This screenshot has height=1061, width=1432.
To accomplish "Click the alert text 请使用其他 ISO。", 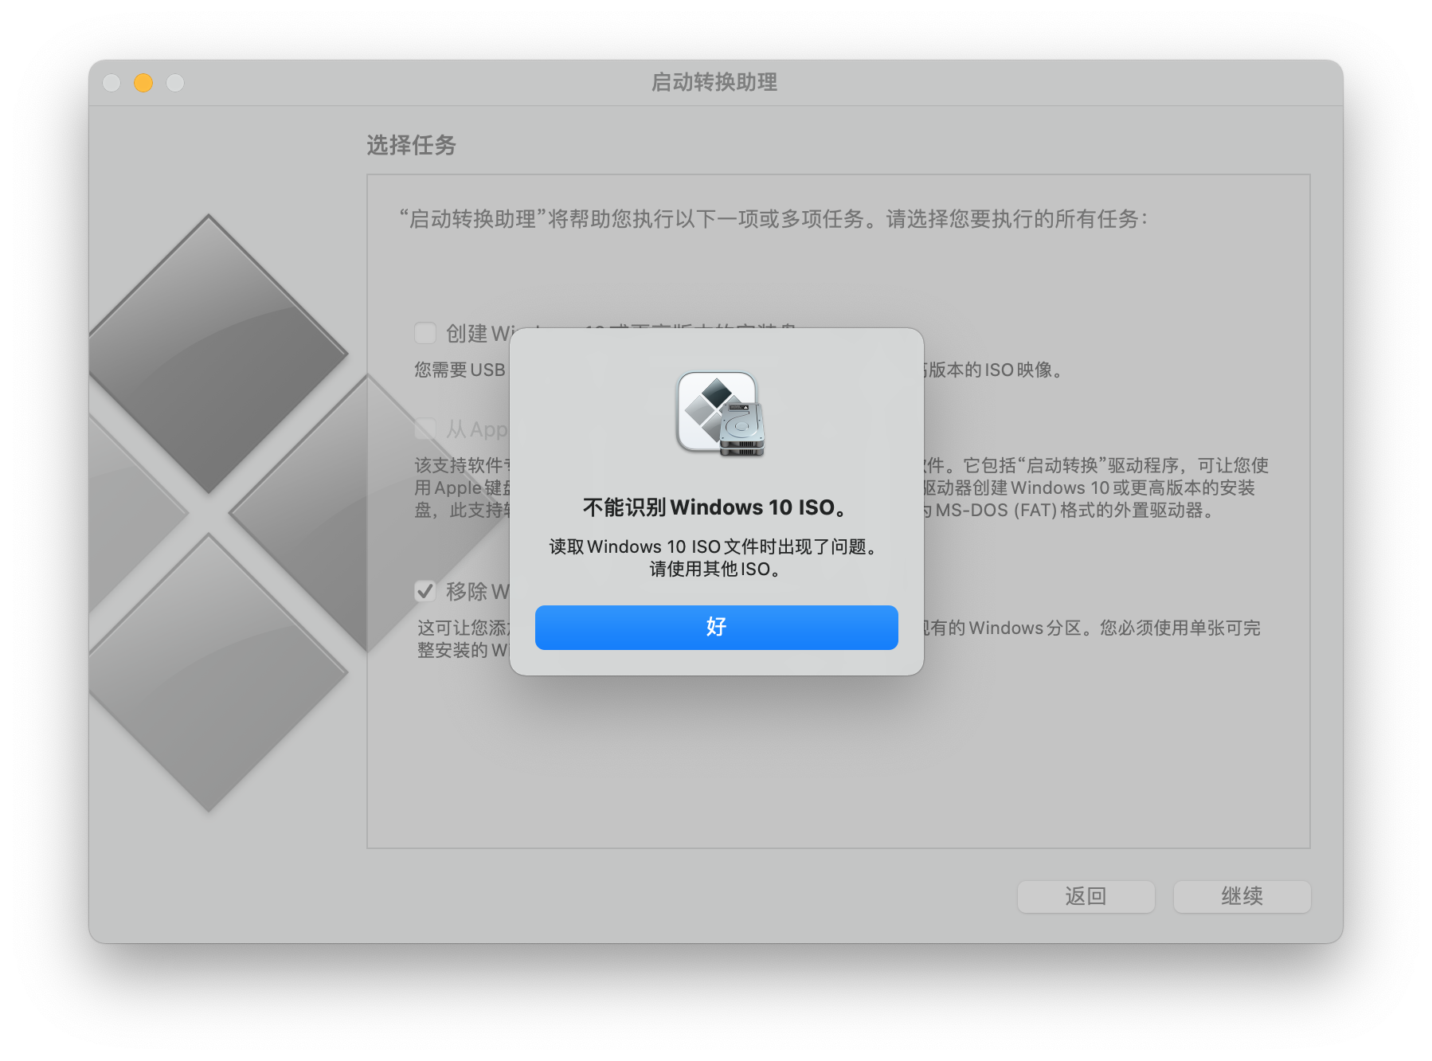I will point(716,569).
